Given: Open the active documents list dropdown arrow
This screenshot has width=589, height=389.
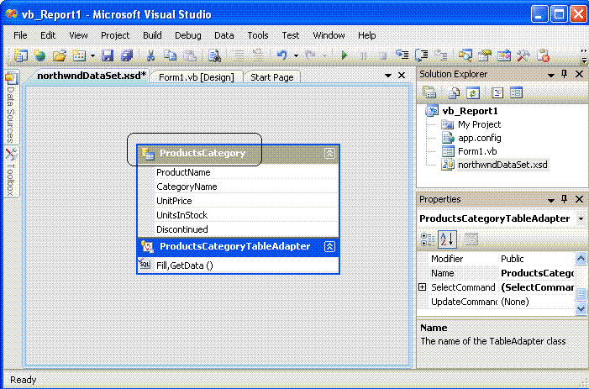Looking at the screenshot, I should click(x=388, y=76).
